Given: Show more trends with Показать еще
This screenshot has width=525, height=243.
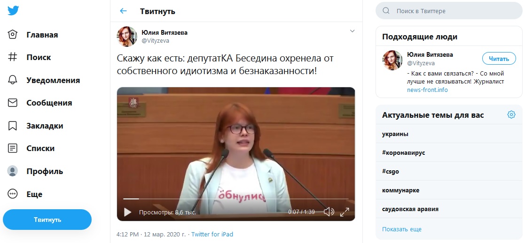Looking at the screenshot, I should click(x=402, y=229).
